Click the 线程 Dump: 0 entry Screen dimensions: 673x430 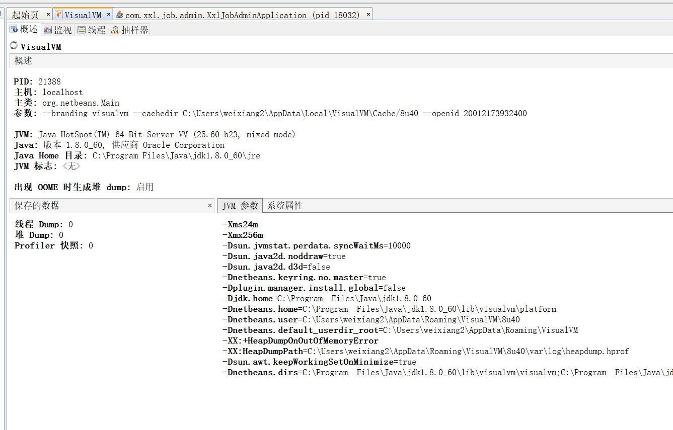tap(44, 224)
